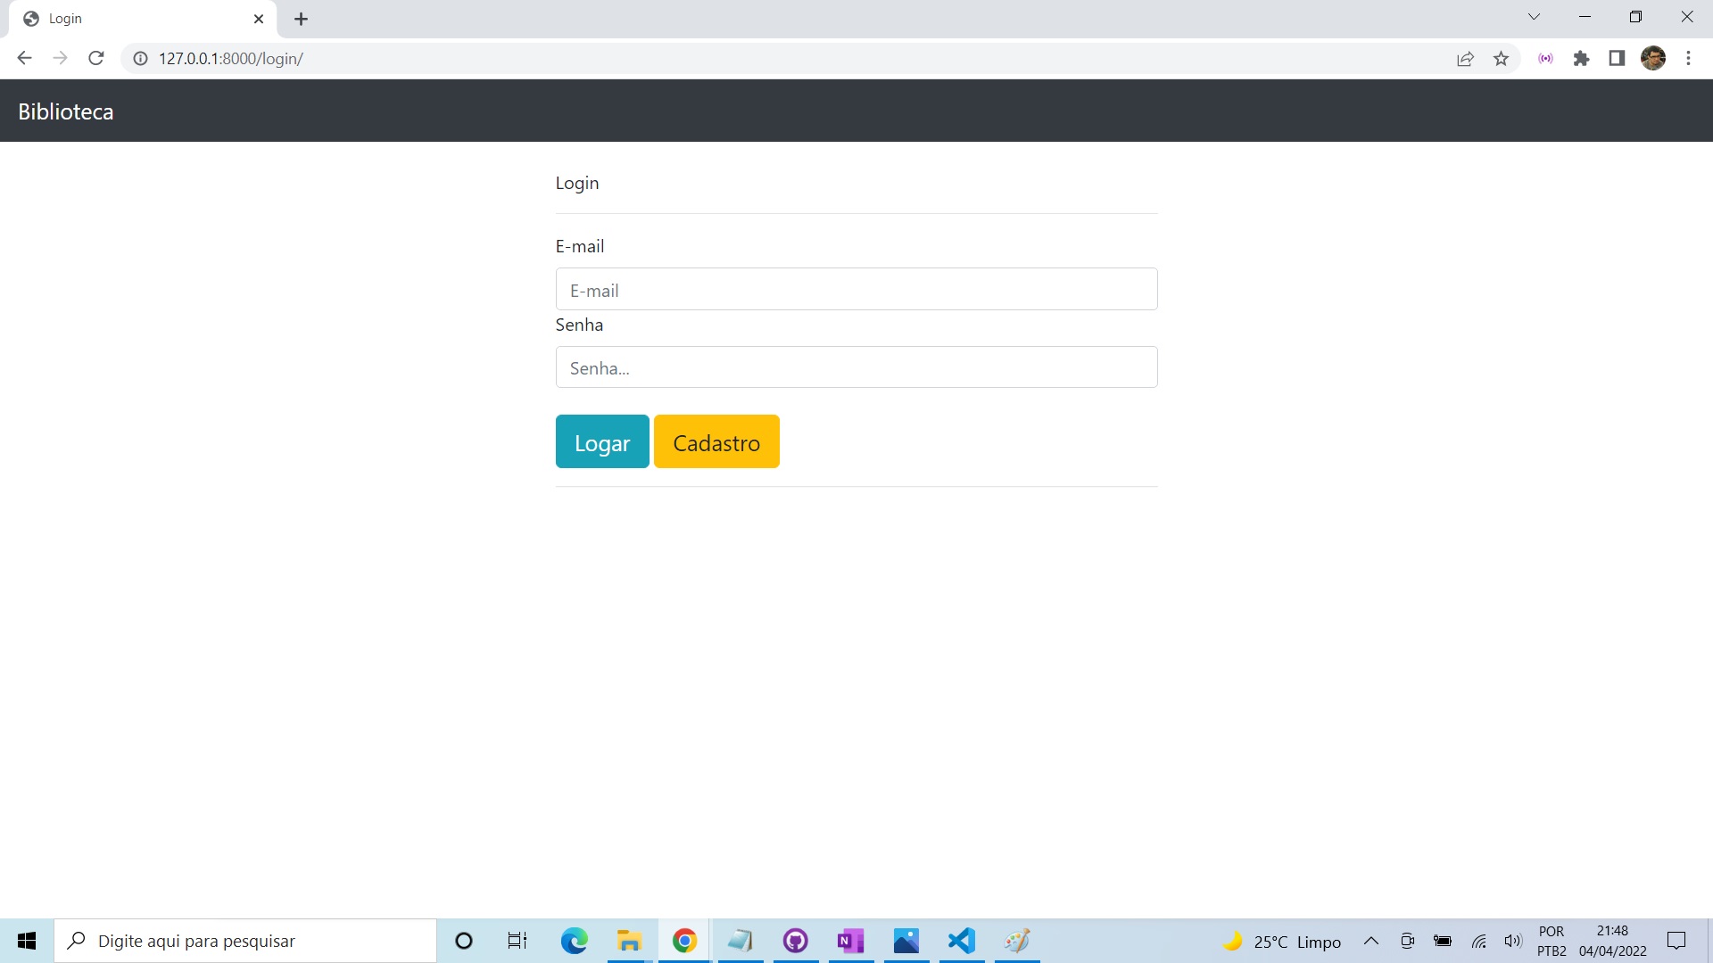This screenshot has height=963, width=1713.
Task: Show hidden system tray icons
Action: tap(1372, 941)
